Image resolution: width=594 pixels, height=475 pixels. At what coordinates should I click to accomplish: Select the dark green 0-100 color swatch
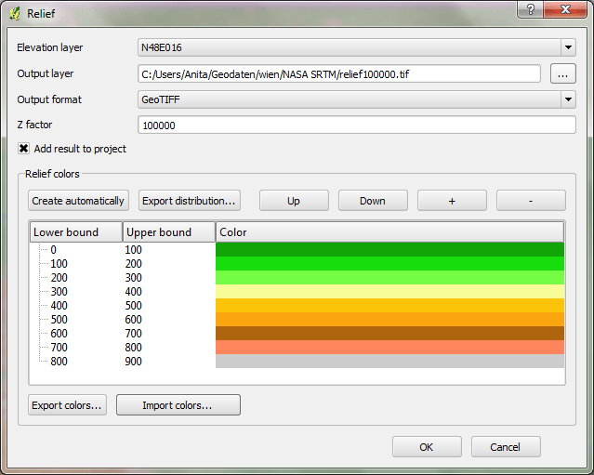389,250
